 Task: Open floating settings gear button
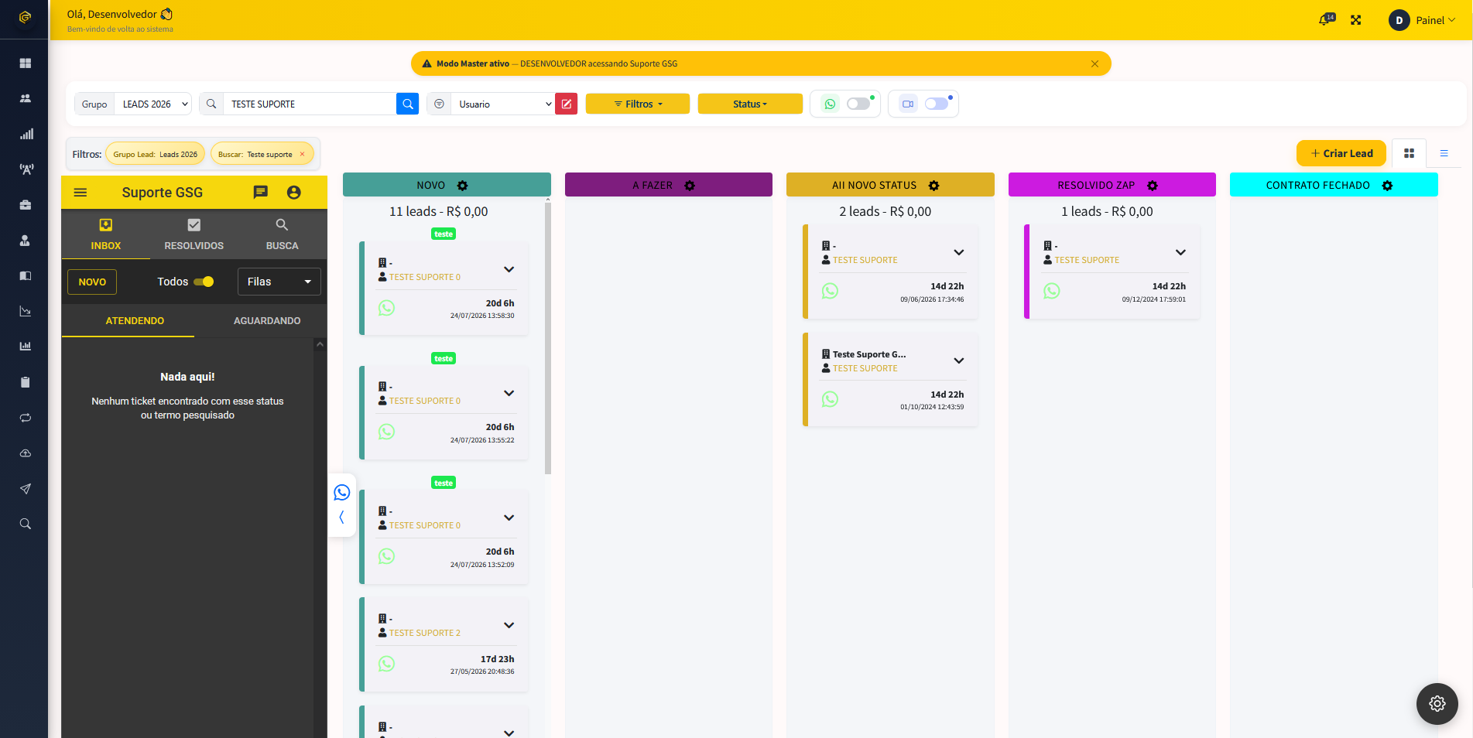(1437, 703)
